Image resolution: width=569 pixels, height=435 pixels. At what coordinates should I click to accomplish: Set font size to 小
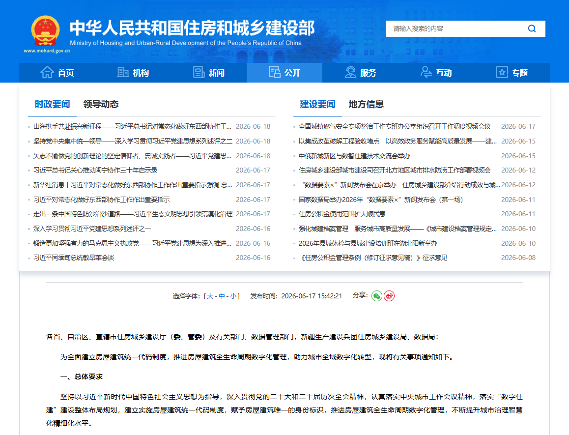click(x=233, y=296)
